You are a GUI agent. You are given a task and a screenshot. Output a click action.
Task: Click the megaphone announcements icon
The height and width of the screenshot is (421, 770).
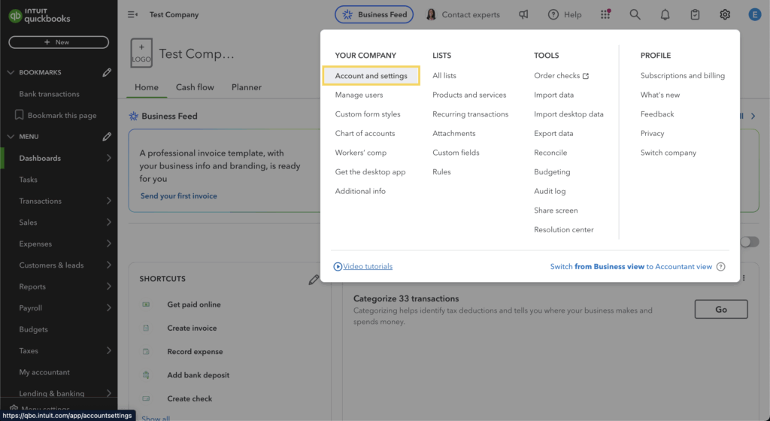coord(523,14)
